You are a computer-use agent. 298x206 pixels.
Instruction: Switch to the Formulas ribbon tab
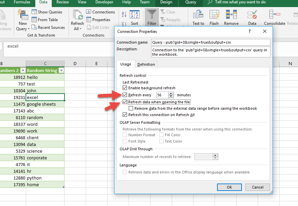pos(22,2)
